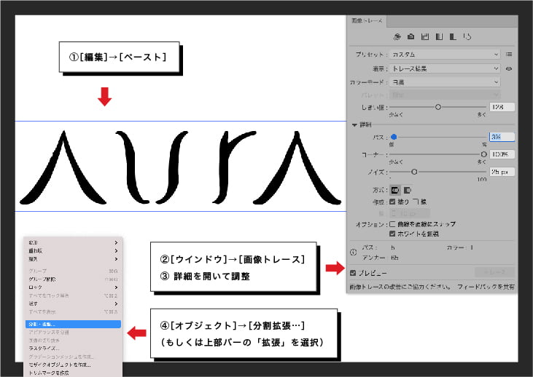Click the ノイズ value input field
Image resolution: width=533 pixels, height=377 pixels.
(502, 172)
